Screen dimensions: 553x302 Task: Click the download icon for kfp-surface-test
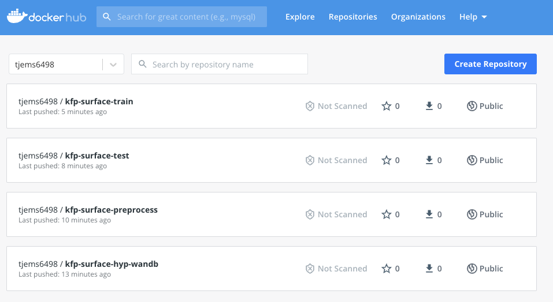tap(429, 160)
